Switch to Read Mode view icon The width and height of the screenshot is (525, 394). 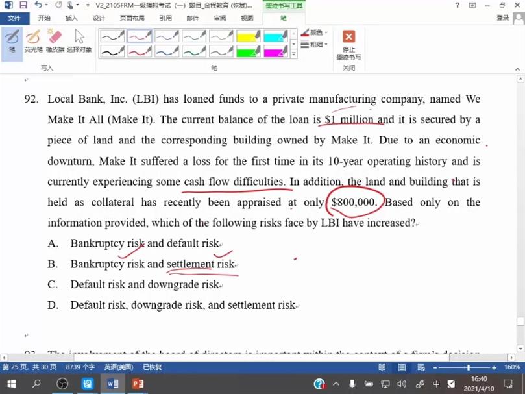click(382, 367)
